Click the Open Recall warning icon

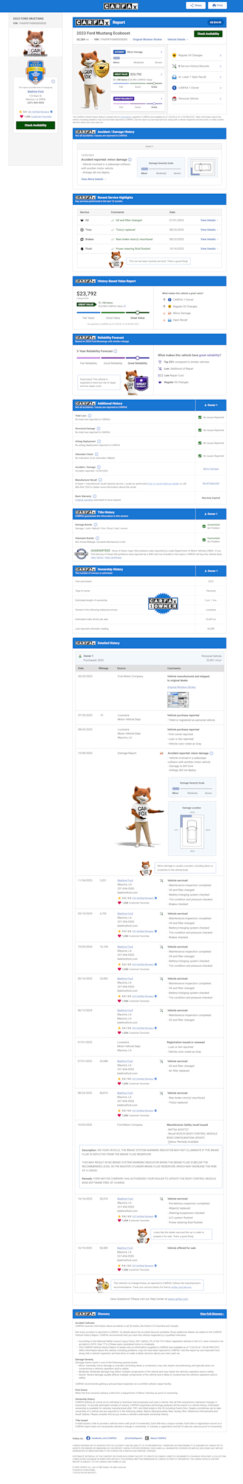pyautogui.click(x=174, y=77)
